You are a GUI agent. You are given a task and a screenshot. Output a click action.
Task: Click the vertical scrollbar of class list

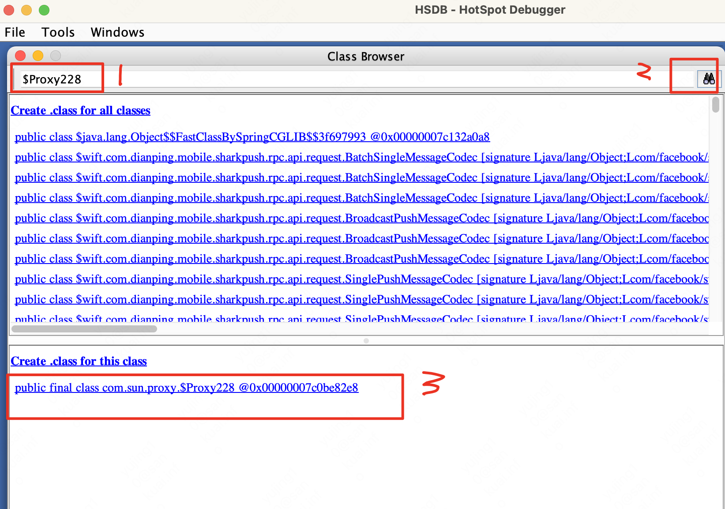coord(716,105)
